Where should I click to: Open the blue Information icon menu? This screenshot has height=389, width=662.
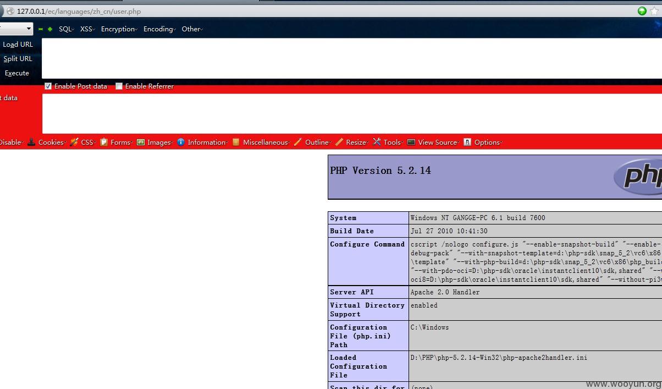pyautogui.click(x=180, y=142)
